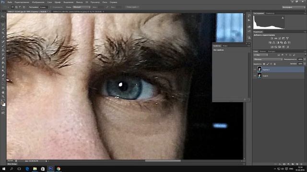
Task: Select the Move tool
Action: (x=3, y=16)
